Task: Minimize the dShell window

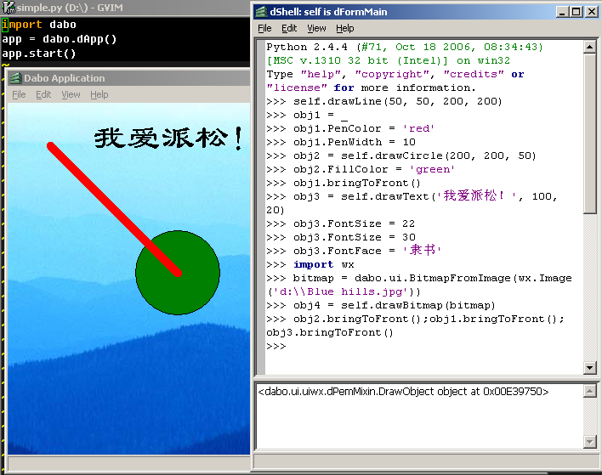Action: (x=561, y=12)
